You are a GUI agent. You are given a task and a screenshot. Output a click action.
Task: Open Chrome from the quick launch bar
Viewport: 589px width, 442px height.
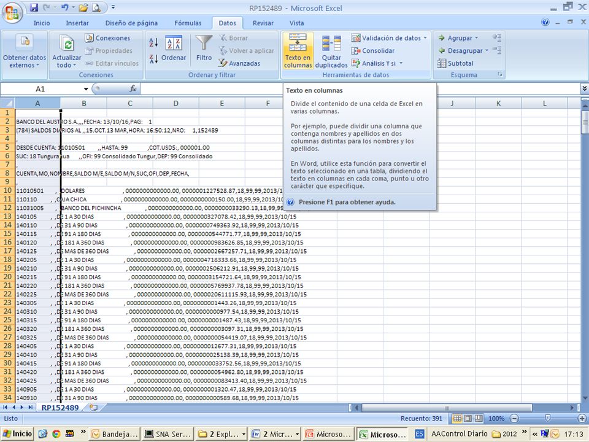tap(56, 434)
